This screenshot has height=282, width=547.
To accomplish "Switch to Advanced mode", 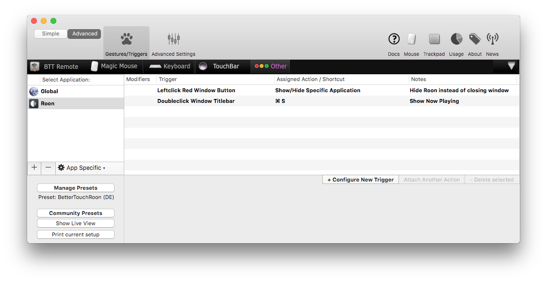I will pyautogui.click(x=84, y=34).
